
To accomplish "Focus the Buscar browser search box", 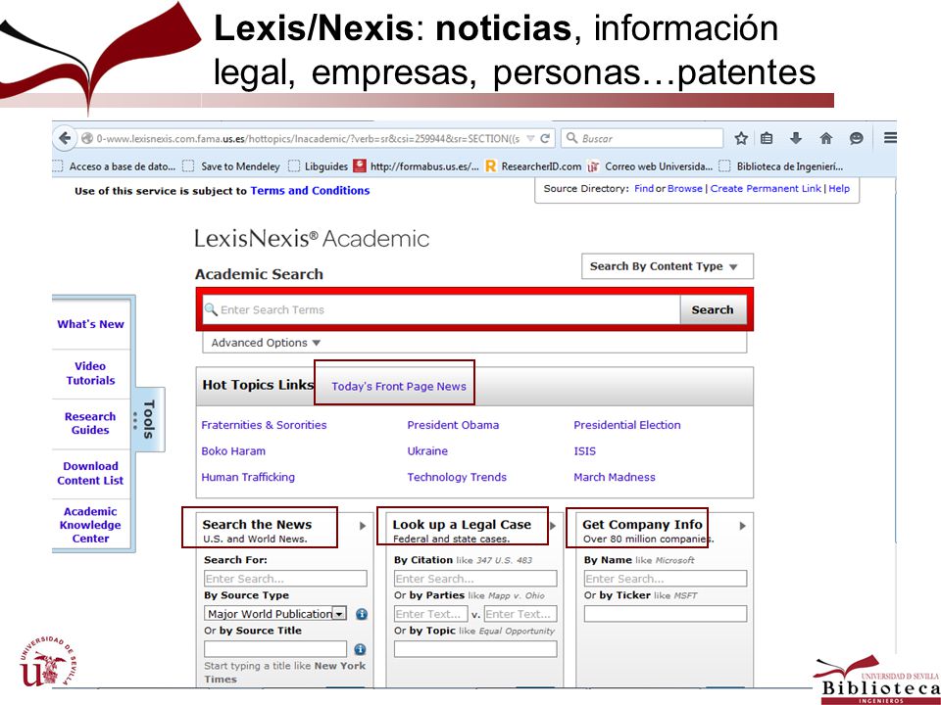I will 643,138.
